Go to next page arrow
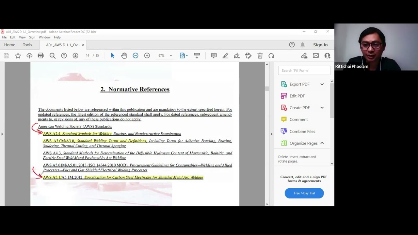The width and height of the screenshot is (418, 235). [75, 56]
